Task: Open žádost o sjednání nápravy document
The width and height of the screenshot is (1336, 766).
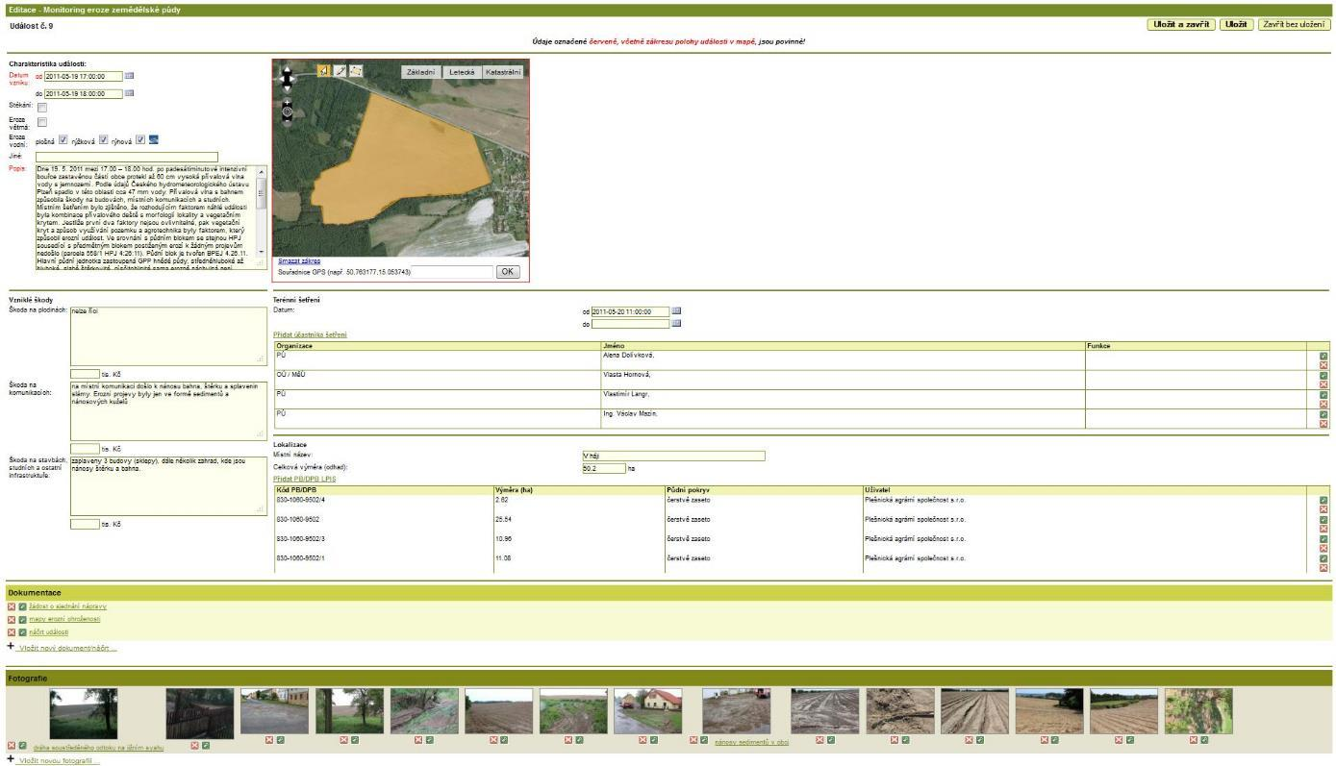Action: point(67,607)
